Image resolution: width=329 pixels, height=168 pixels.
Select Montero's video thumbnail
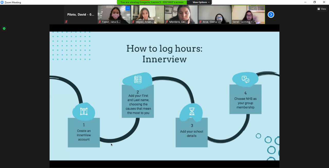[181, 15]
